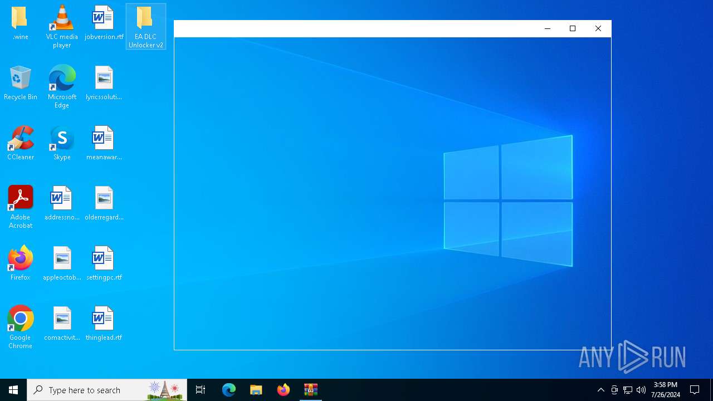Maximize the blank window

point(573,28)
